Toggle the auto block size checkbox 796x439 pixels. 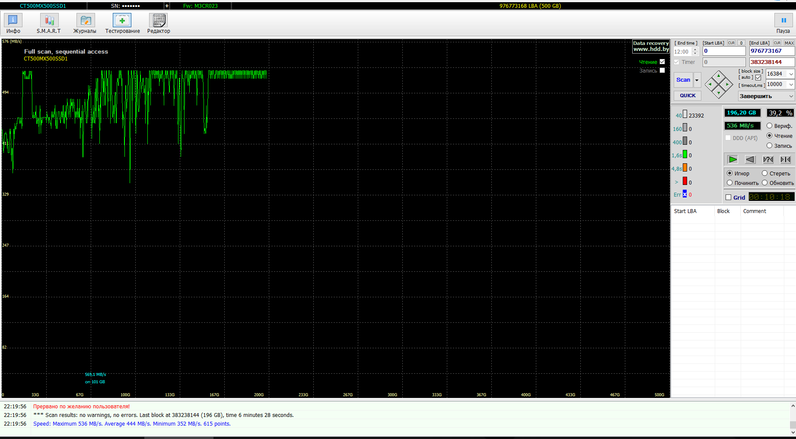(x=758, y=78)
